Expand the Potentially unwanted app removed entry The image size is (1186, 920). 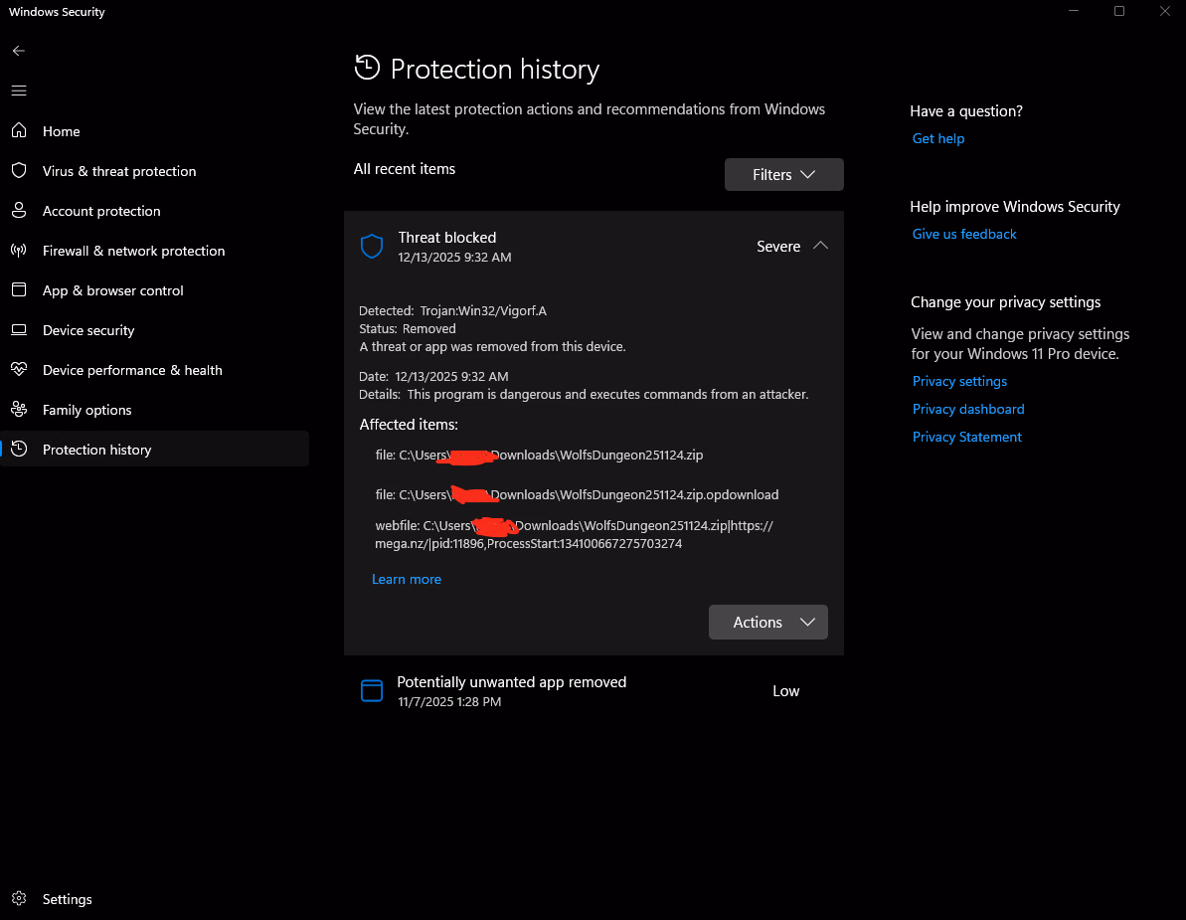pos(593,691)
